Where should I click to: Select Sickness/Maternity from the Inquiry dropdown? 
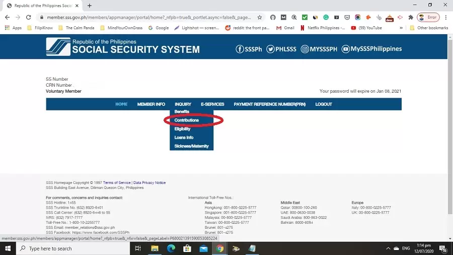pyautogui.click(x=191, y=146)
